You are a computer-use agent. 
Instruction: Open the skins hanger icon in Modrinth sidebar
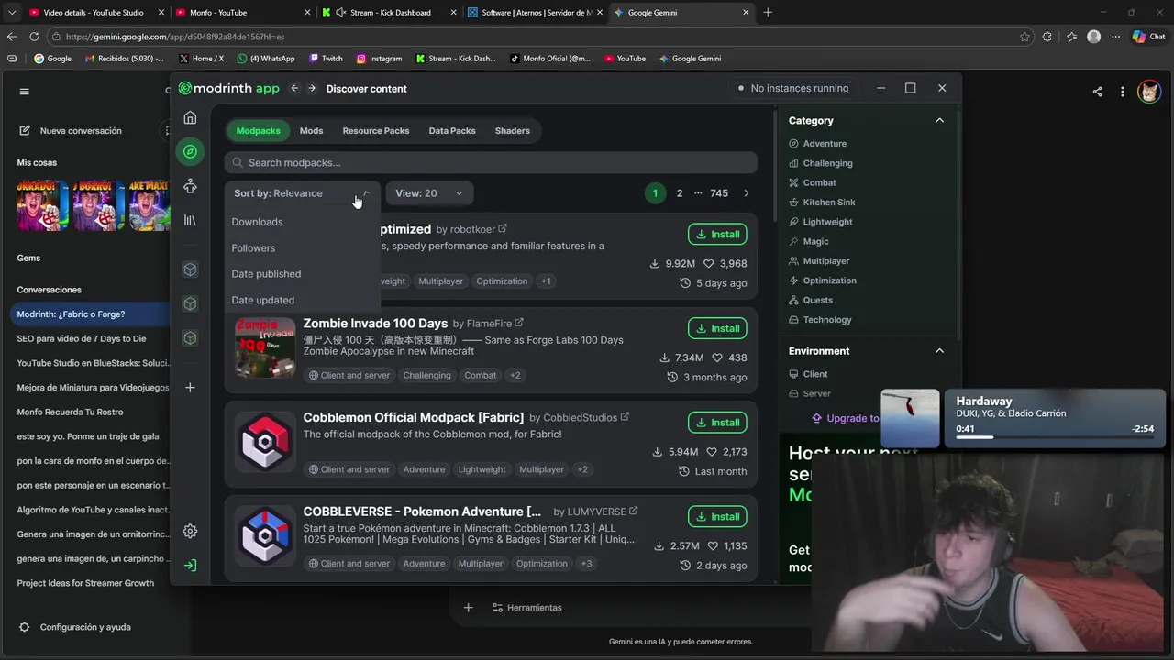click(190, 186)
